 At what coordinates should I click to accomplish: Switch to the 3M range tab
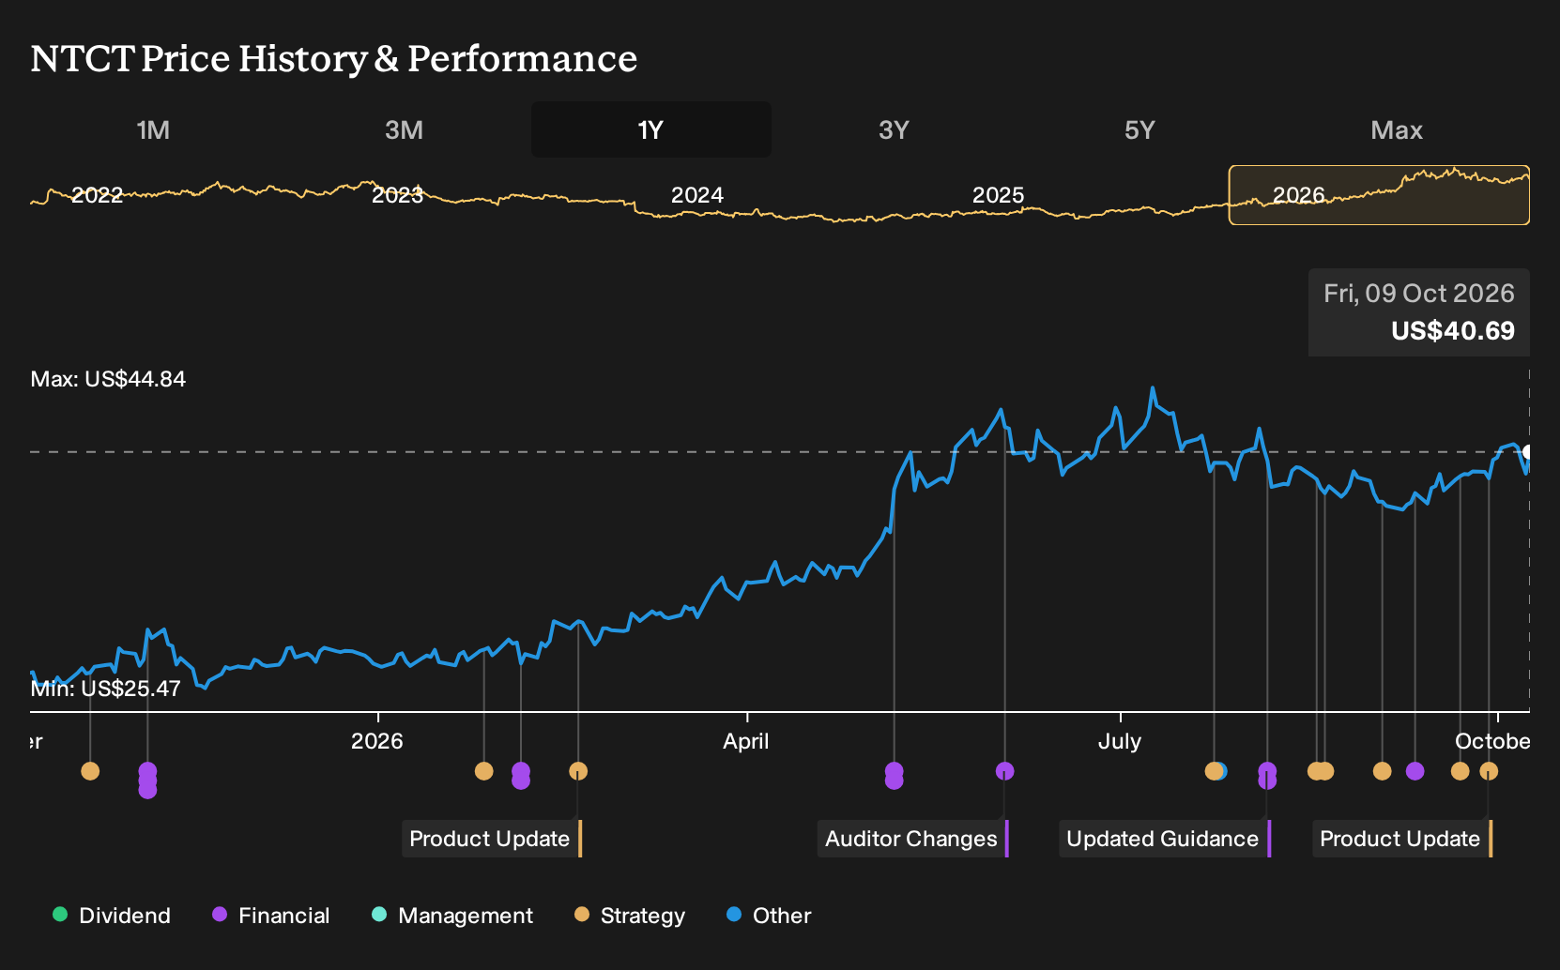(x=404, y=129)
